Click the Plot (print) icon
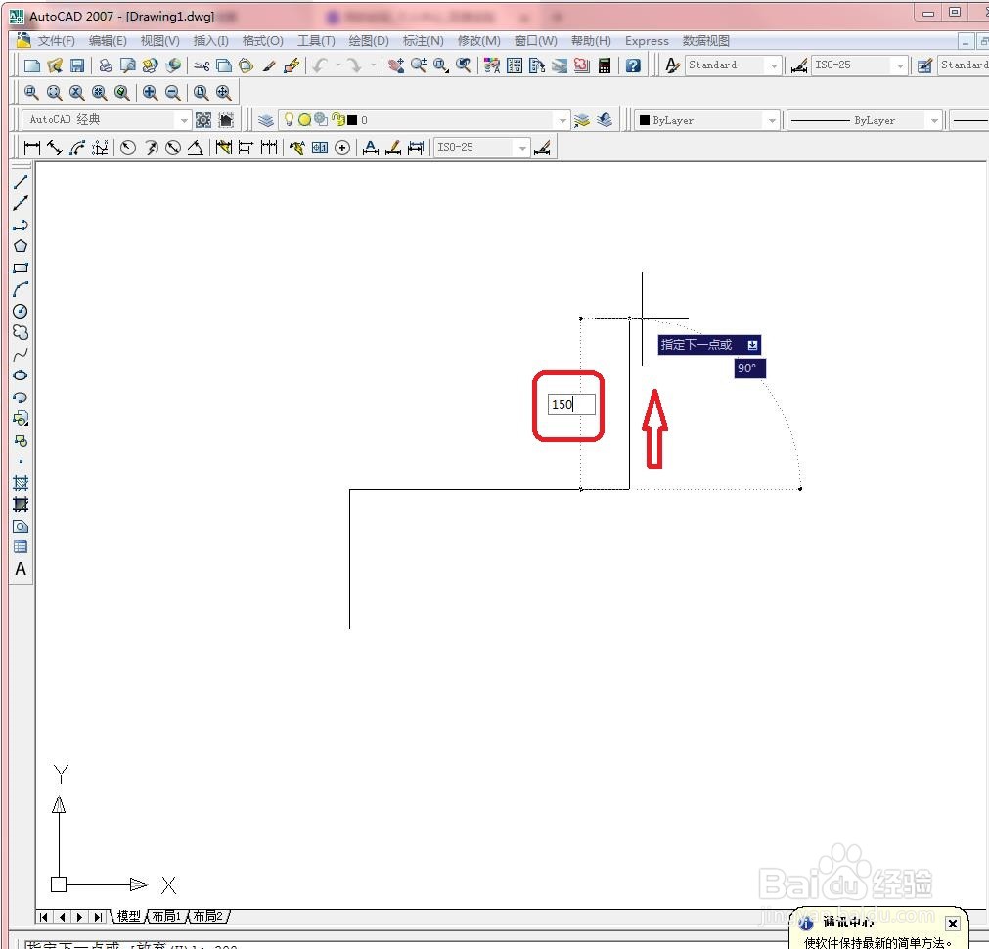The height and width of the screenshot is (949, 989). tap(106, 65)
